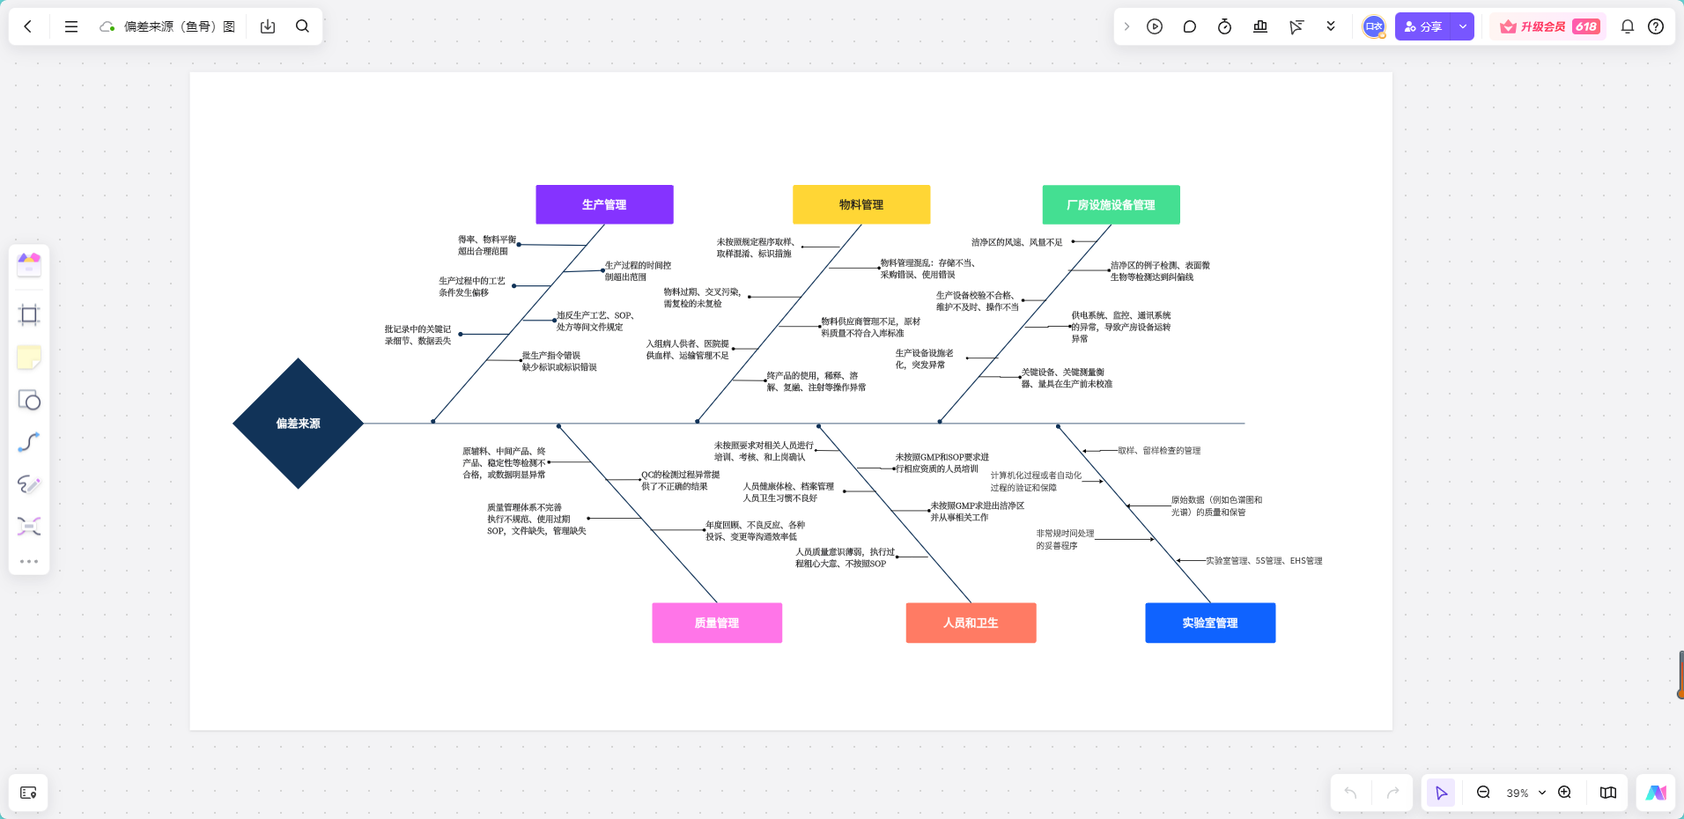Click the search magnifier icon
The height and width of the screenshot is (819, 1684).
pyautogui.click(x=302, y=26)
